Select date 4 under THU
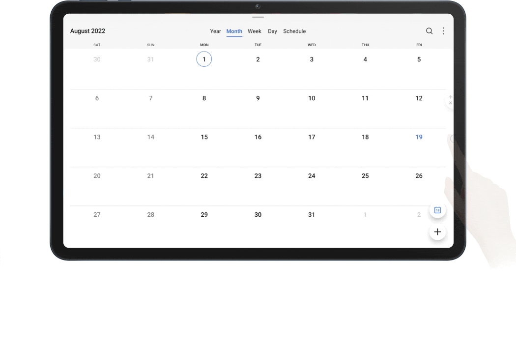516x344 pixels. pyautogui.click(x=365, y=59)
